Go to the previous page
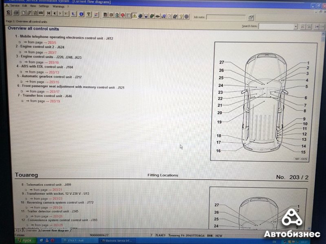Viewport: 326px width, 244px height. 55,14
